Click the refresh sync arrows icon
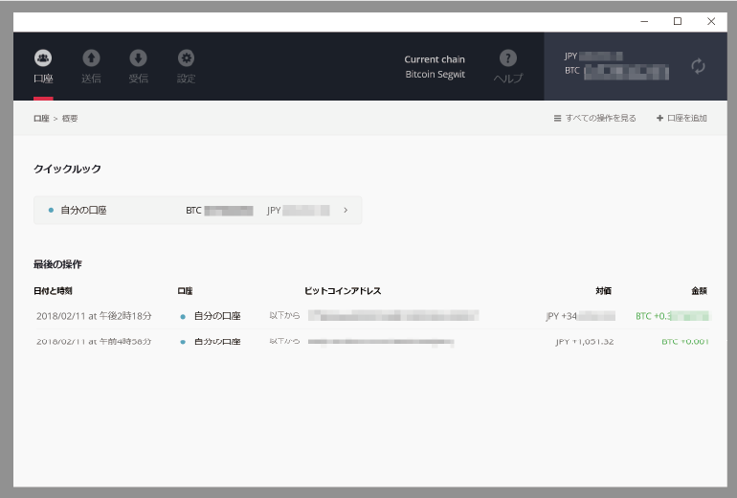737x498 pixels. pos(698,66)
